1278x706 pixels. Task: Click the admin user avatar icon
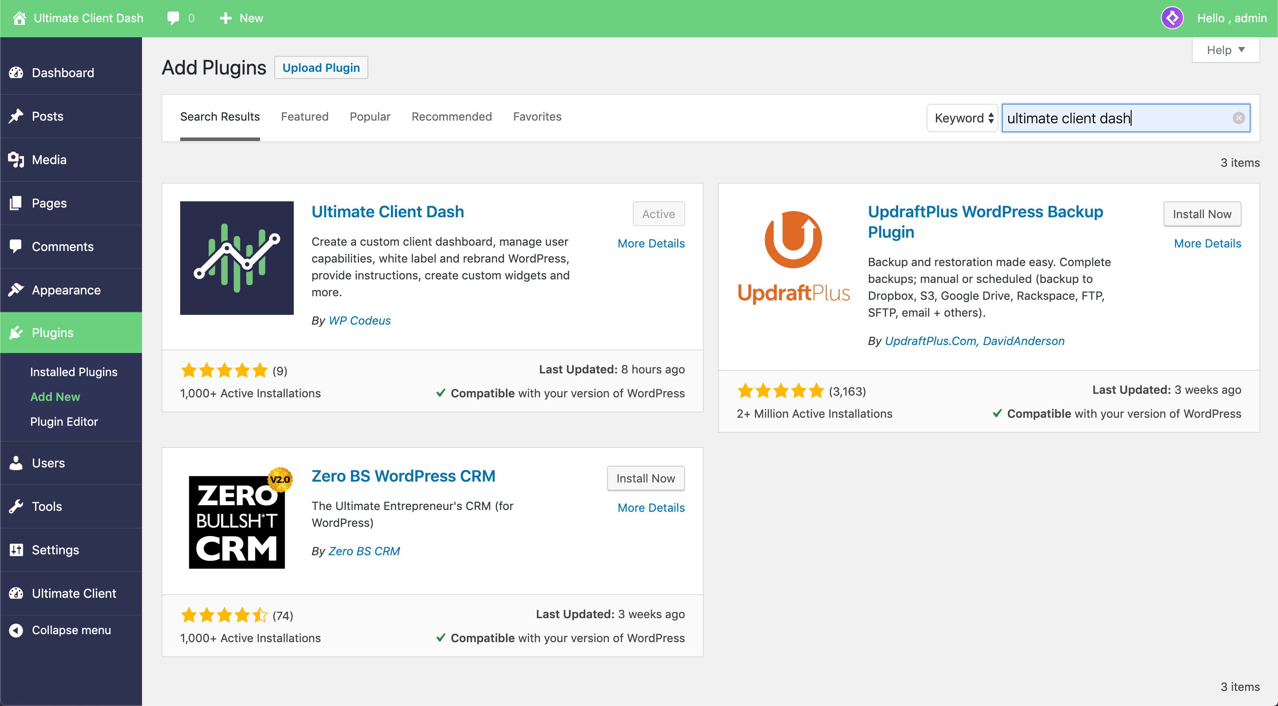click(x=1175, y=18)
